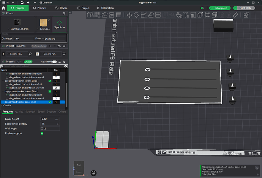Click the Layer height input field
The width and height of the screenshot is (262, 178).
tap(50, 119)
